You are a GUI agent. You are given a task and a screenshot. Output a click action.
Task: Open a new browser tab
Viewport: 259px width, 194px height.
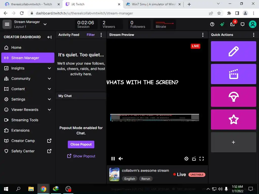(x=189, y=4)
